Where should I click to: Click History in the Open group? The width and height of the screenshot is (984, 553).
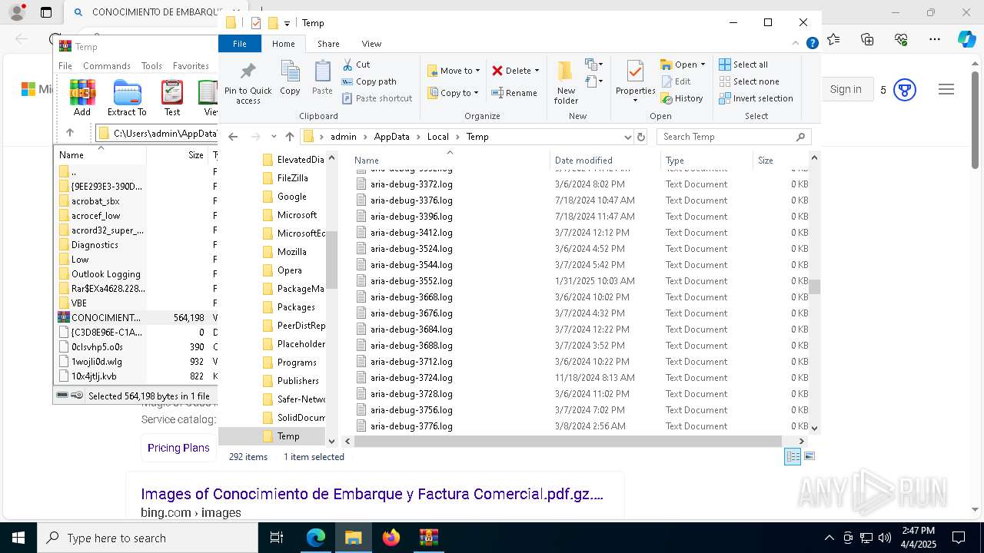pyautogui.click(x=682, y=98)
